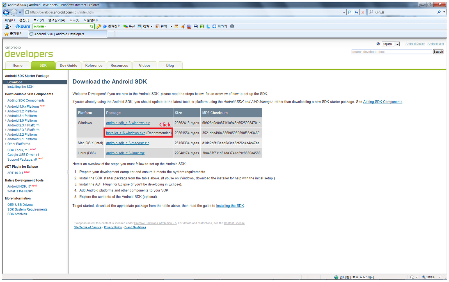Click the green magnifier in NAVER search box
Viewport: 449px width, 282px height.
click(91, 26)
